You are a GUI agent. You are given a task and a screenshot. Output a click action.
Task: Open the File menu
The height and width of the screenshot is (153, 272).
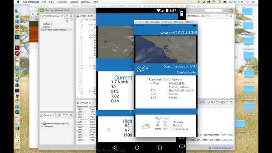44,2
